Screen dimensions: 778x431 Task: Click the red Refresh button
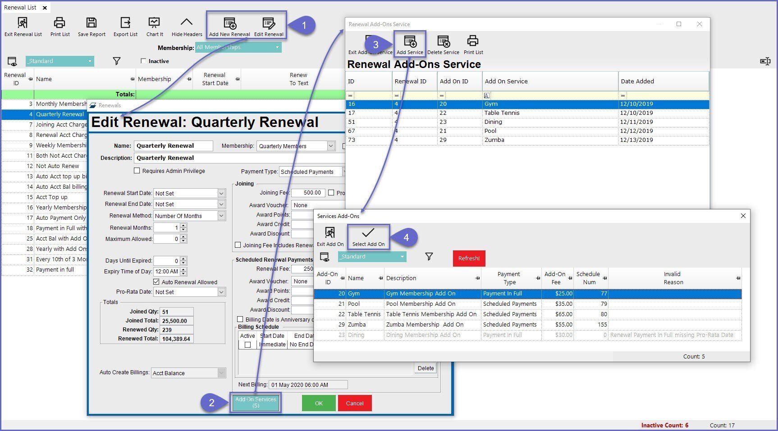click(x=469, y=258)
